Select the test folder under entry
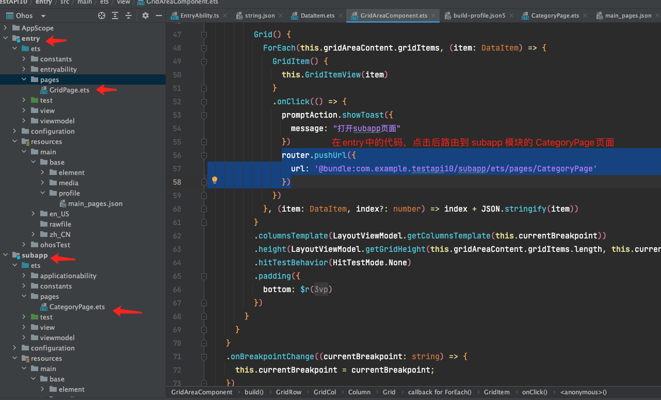Image resolution: width=661 pixels, height=400 pixels. [46, 100]
